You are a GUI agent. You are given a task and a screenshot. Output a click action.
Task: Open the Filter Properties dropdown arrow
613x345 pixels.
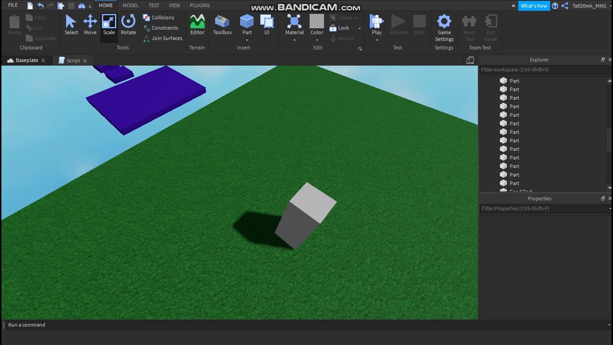coord(610,208)
